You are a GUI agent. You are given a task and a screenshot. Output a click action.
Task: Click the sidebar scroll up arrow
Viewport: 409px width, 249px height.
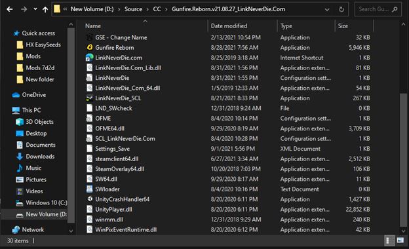(x=71, y=24)
